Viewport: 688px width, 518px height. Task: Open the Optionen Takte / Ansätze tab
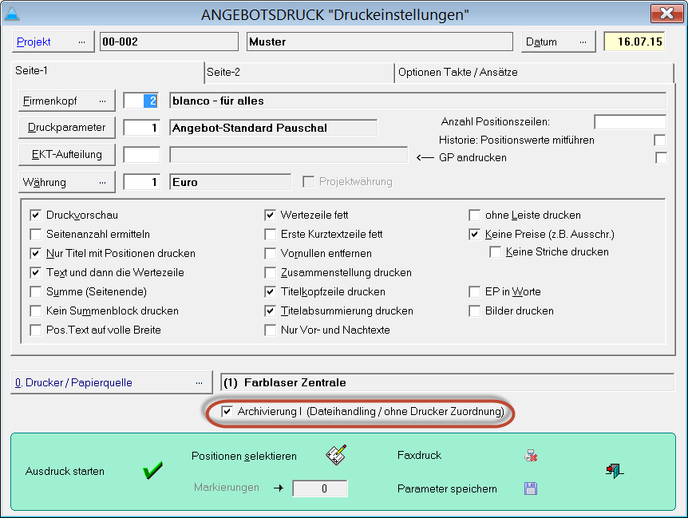pyautogui.click(x=457, y=72)
